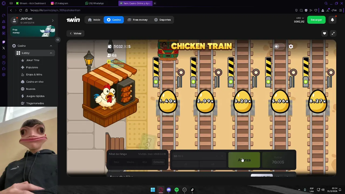The width and height of the screenshot is (345, 194).
Task: Enter fullscreen mode for the game
Action: (333, 33)
